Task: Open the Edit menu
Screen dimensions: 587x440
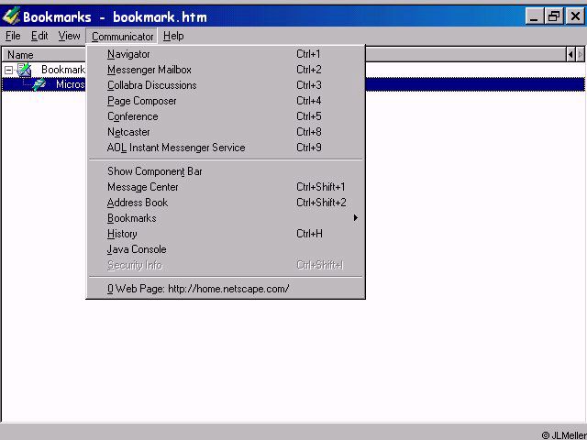Action: pos(39,36)
